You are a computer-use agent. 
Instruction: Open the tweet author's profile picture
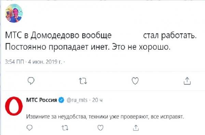[14, 13]
